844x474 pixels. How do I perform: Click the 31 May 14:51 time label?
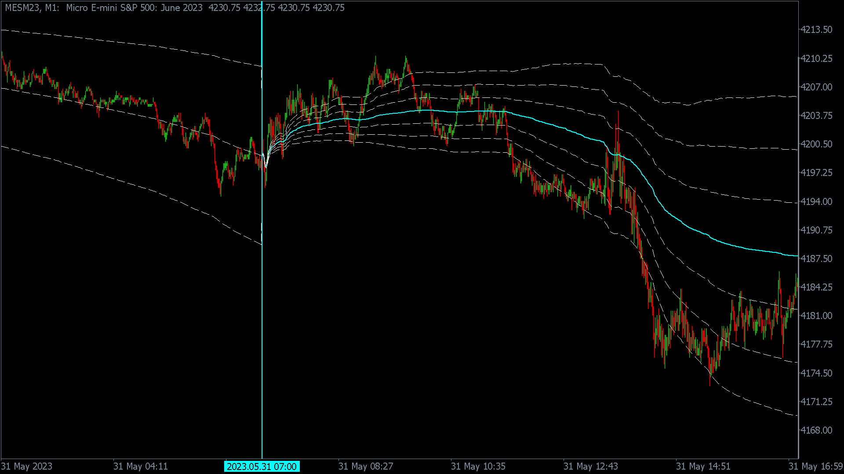(703, 467)
